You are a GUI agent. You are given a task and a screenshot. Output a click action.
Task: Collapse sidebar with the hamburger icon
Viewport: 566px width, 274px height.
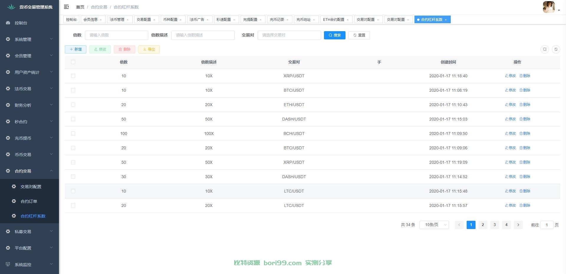[66, 7]
